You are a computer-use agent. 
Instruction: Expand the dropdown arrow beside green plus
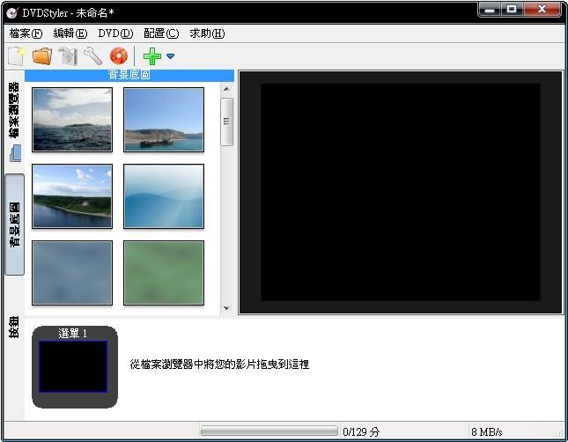pyautogui.click(x=170, y=56)
